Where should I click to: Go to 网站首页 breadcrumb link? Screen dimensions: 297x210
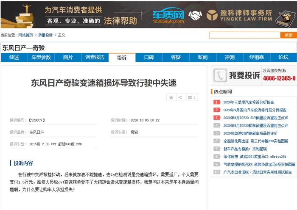(x=25, y=35)
